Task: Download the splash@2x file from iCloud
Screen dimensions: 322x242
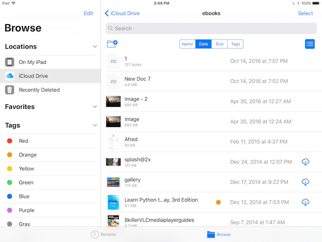Action: 305,162
